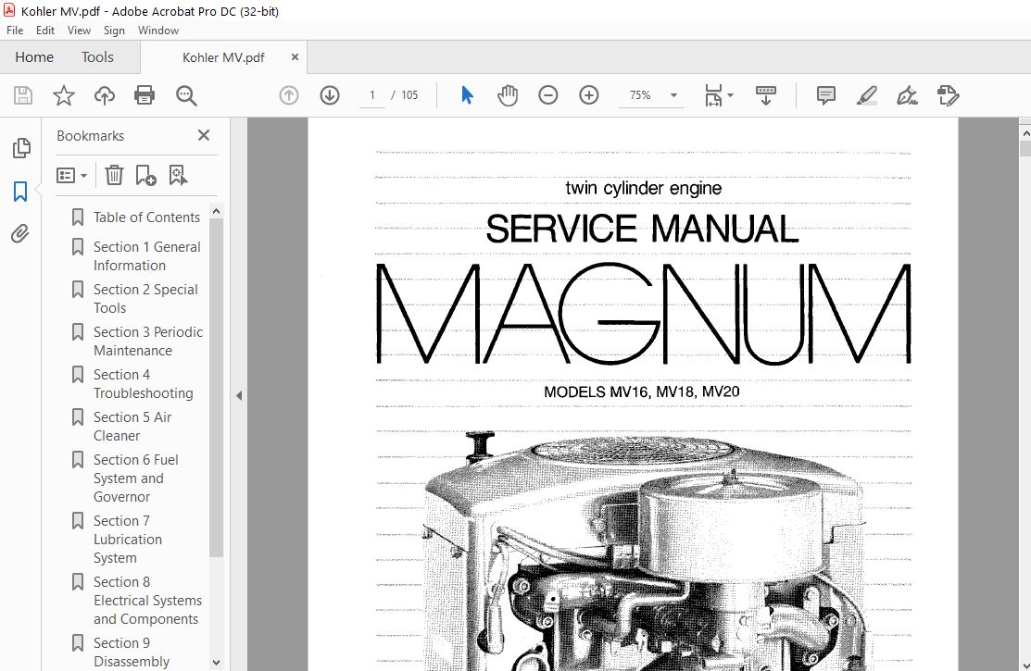The image size is (1031, 671).
Task: Open the Window menu
Action: pyautogui.click(x=158, y=31)
